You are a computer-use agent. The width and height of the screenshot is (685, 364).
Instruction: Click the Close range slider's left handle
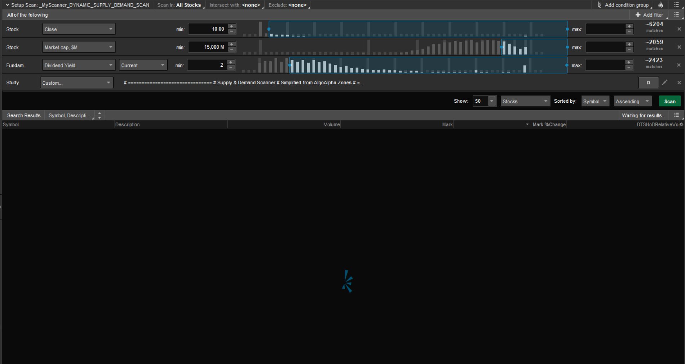(x=269, y=29)
